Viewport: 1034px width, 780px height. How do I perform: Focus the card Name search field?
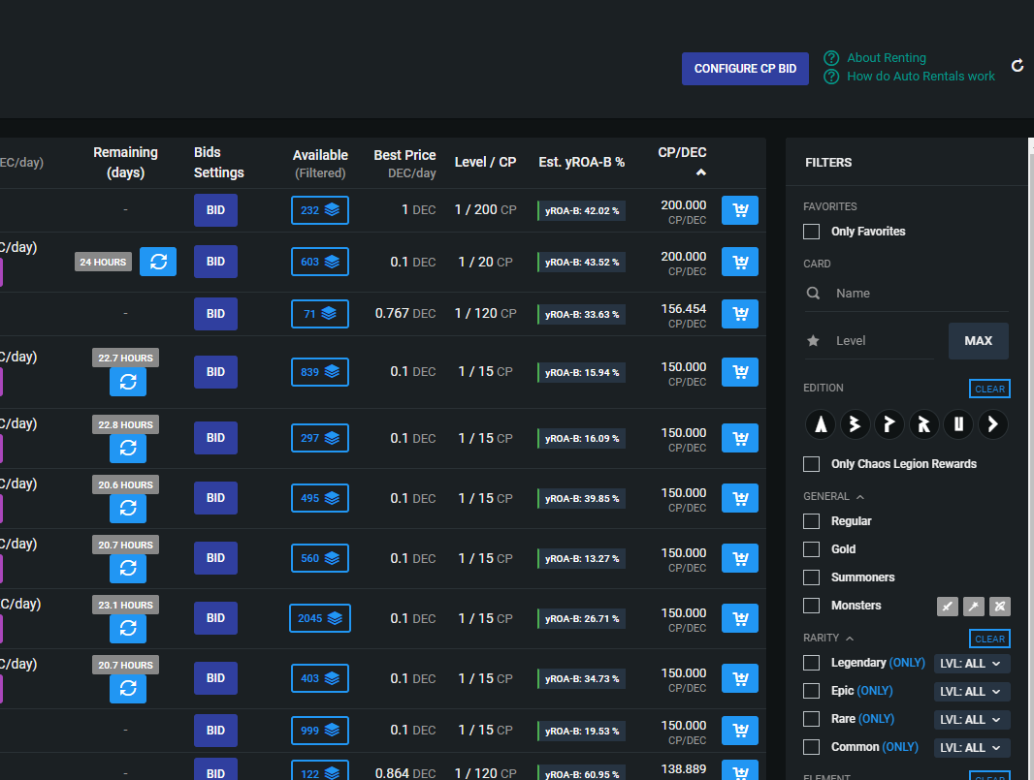click(907, 294)
